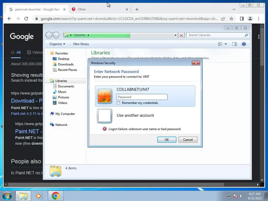Click the Password input field
This screenshot has height=201, width=268.
tap(142, 97)
